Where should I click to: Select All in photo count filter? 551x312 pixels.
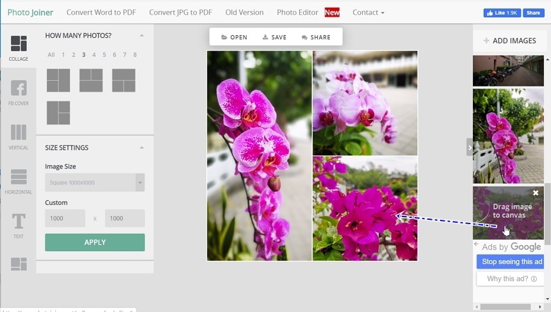coord(51,55)
